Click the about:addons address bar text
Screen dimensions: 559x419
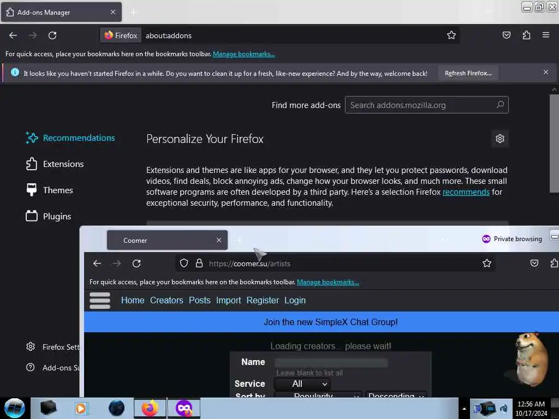pos(168,35)
